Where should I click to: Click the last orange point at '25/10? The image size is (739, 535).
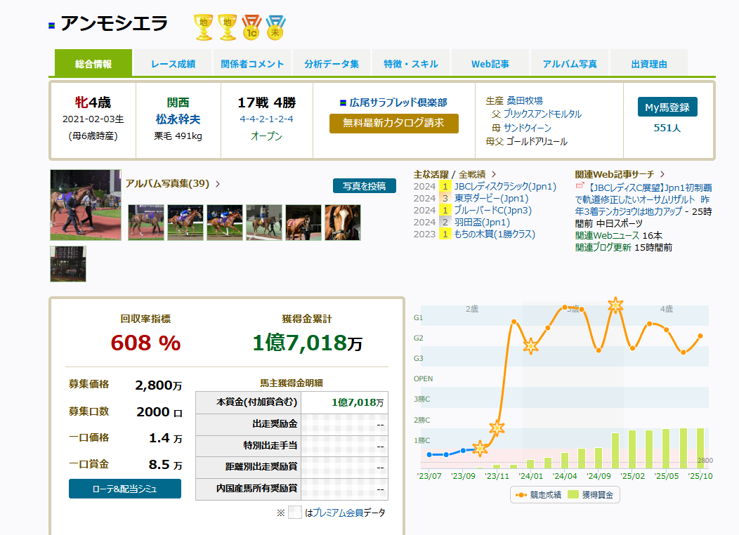click(700, 336)
